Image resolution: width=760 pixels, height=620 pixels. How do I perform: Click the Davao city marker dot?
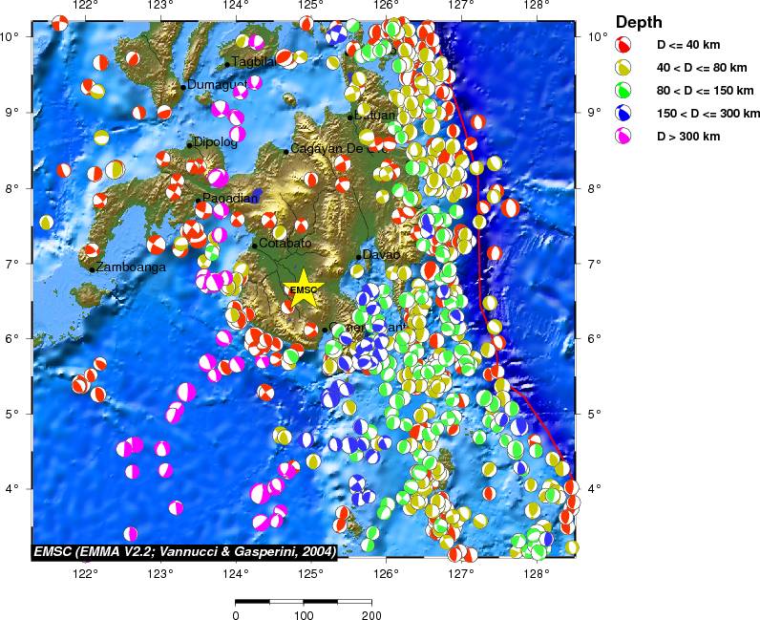point(359,256)
